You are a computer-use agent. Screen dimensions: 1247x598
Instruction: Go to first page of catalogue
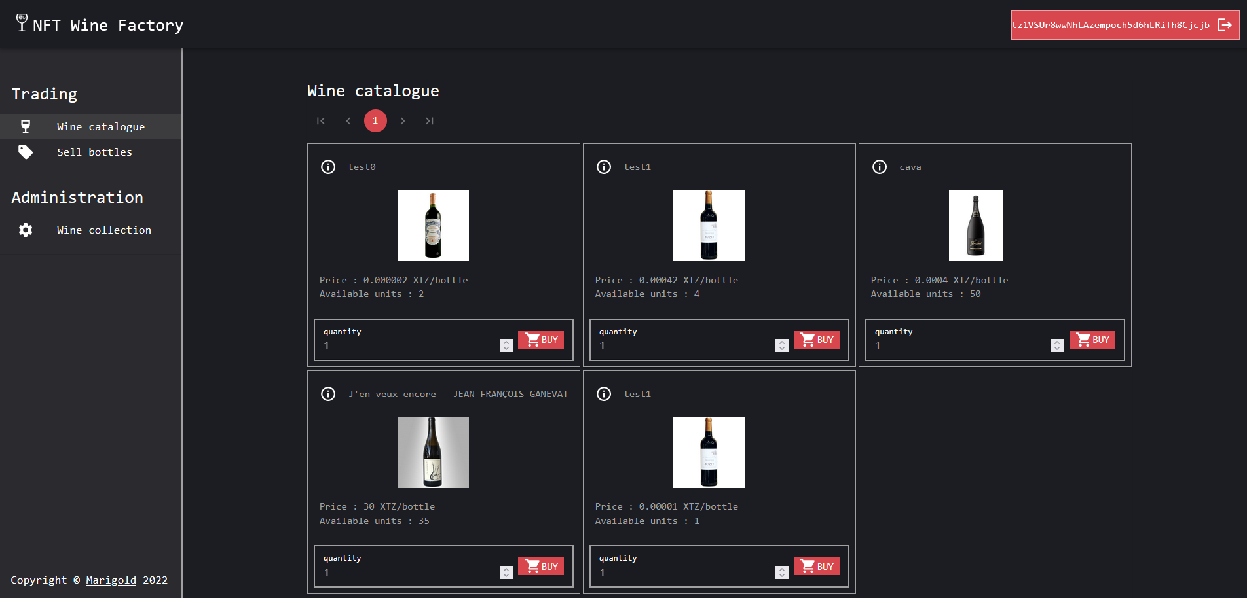tap(321, 121)
